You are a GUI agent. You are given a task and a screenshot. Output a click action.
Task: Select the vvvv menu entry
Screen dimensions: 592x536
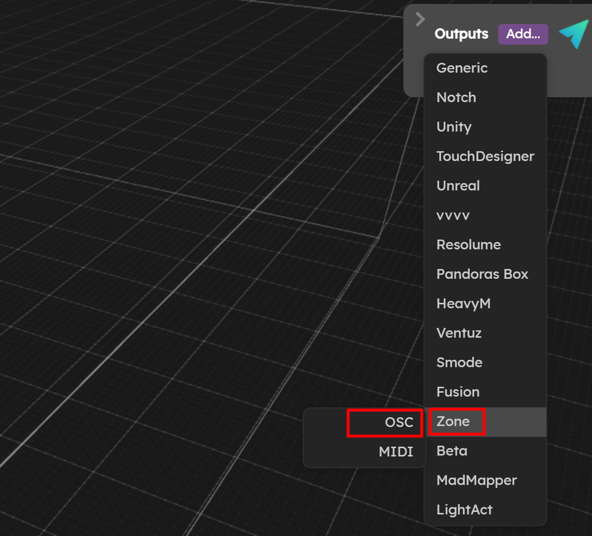coord(485,215)
